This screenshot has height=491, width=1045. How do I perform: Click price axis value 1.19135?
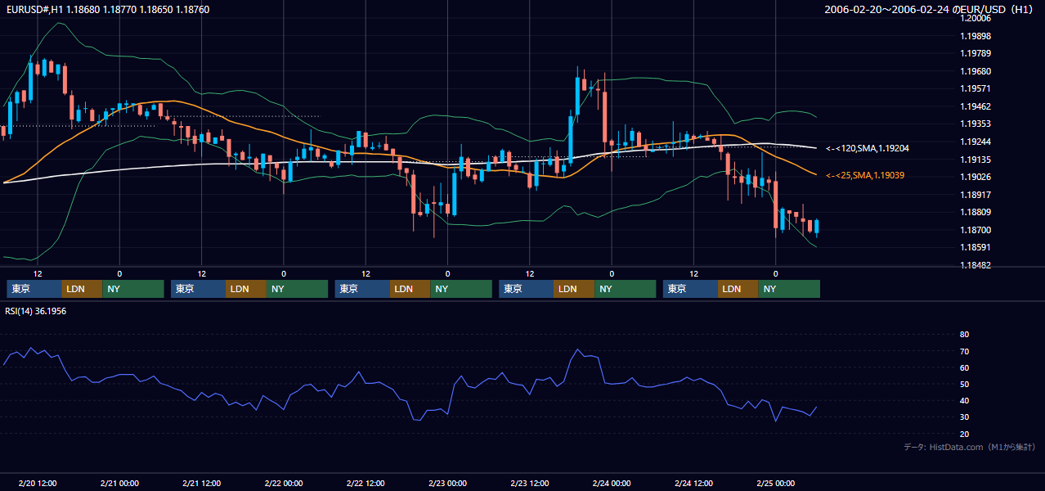(x=974, y=160)
